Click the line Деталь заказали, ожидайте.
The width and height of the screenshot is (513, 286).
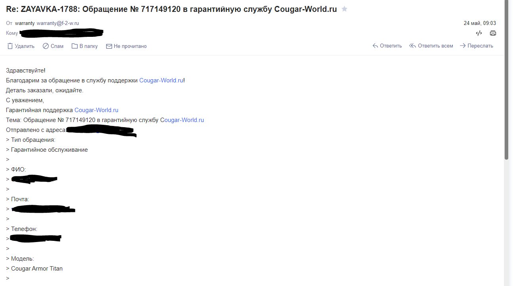click(45, 90)
